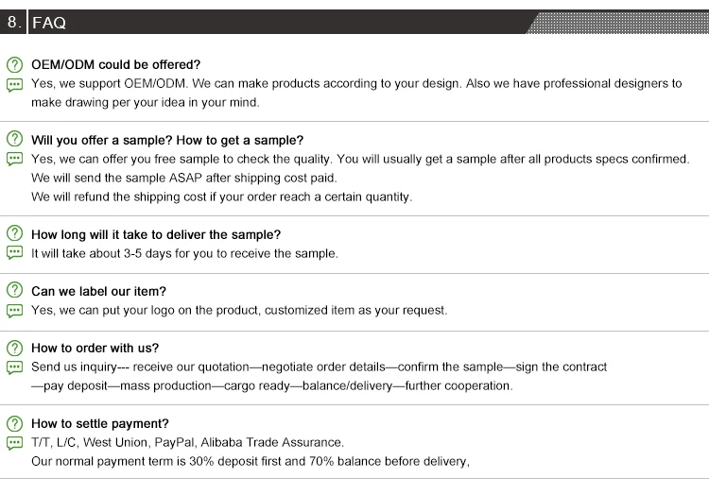Click answer bubble icon for free sample answer
Image resolution: width=709 pixels, height=495 pixels.
pyautogui.click(x=14, y=160)
